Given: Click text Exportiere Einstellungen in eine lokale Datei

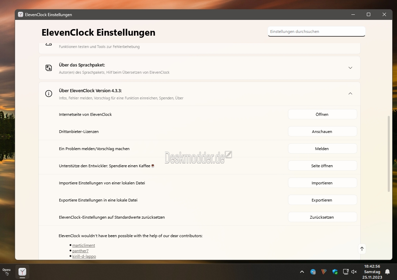Looking at the screenshot, I should coord(98,200).
